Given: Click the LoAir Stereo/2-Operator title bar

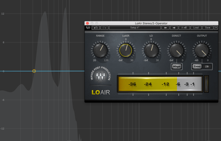Looking at the screenshot, I should click(x=151, y=23).
